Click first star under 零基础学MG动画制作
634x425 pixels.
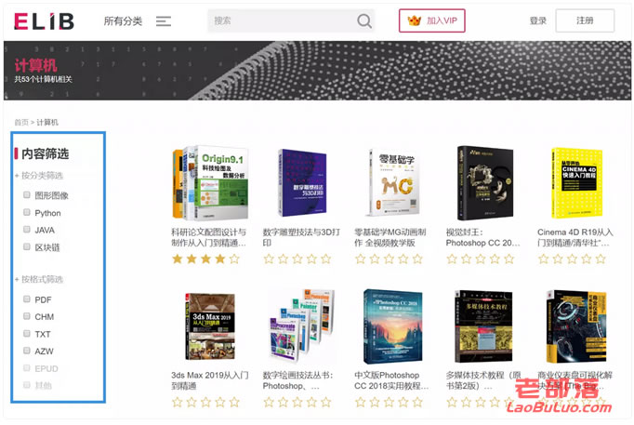pyautogui.click(x=361, y=259)
